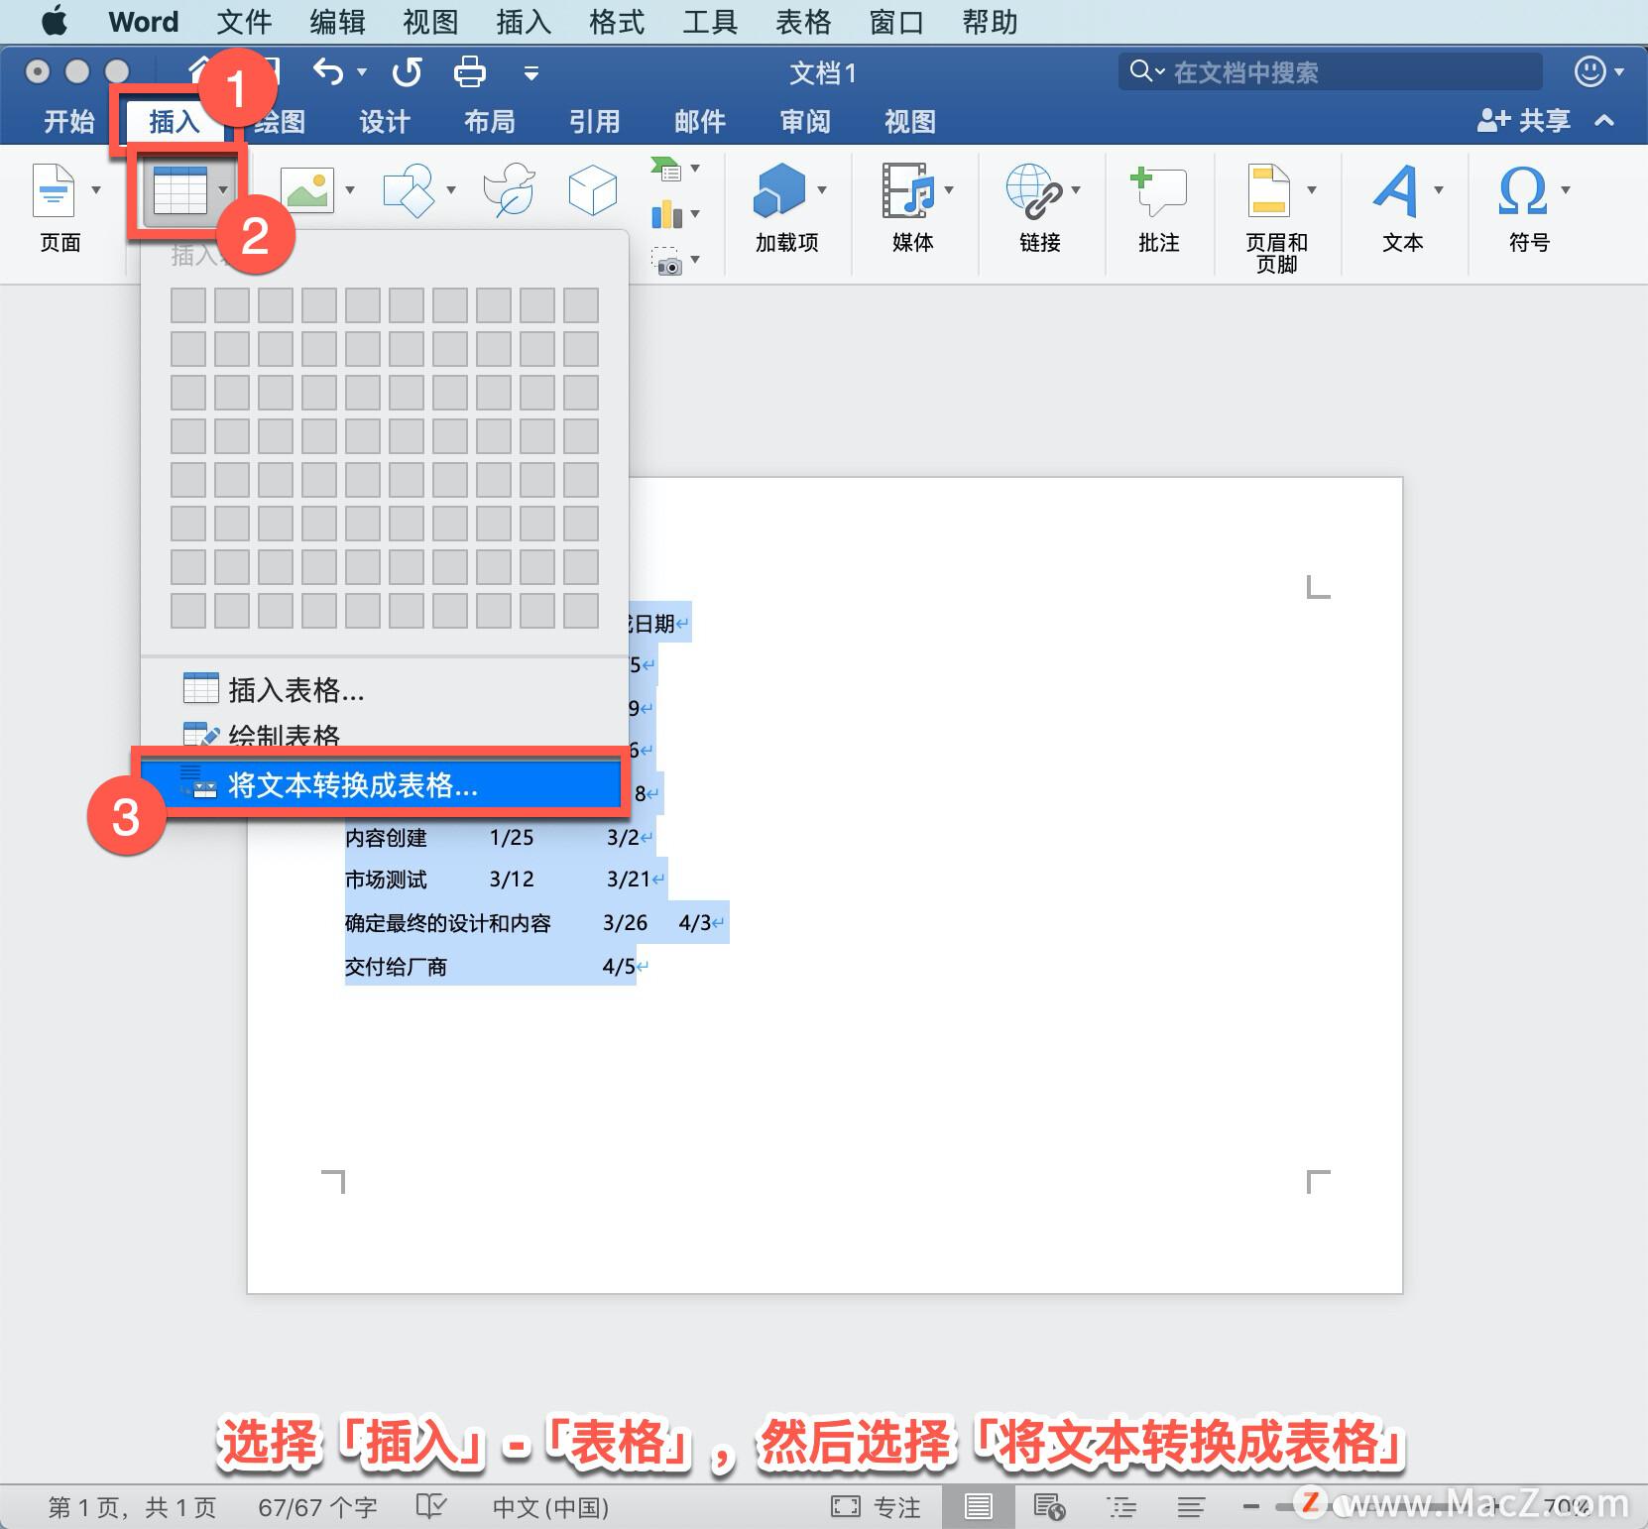The width and height of the screenshot is (1648, 1529).
Task: Add a comment using the 批注 icon
Action: tap(1157, 190)
